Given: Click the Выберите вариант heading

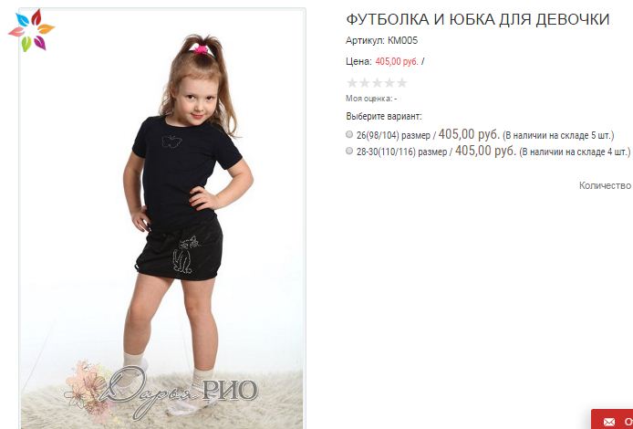Looking at the screenshot, I should [x=383, y=116].
